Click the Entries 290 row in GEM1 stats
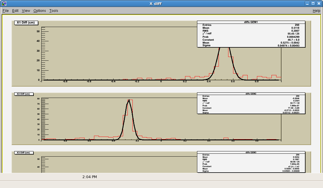Viewport: 323px width, 188px height. click(x=251, y=25)
